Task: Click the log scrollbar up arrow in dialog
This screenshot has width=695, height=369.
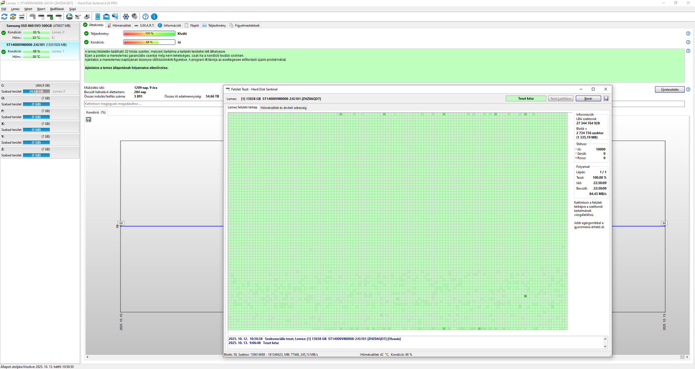Action: click(x=605, y=339)
